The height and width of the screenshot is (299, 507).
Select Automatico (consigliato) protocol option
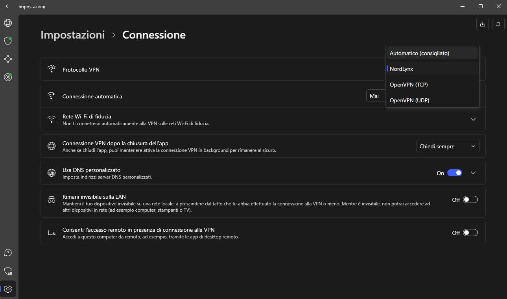point(432,53)
